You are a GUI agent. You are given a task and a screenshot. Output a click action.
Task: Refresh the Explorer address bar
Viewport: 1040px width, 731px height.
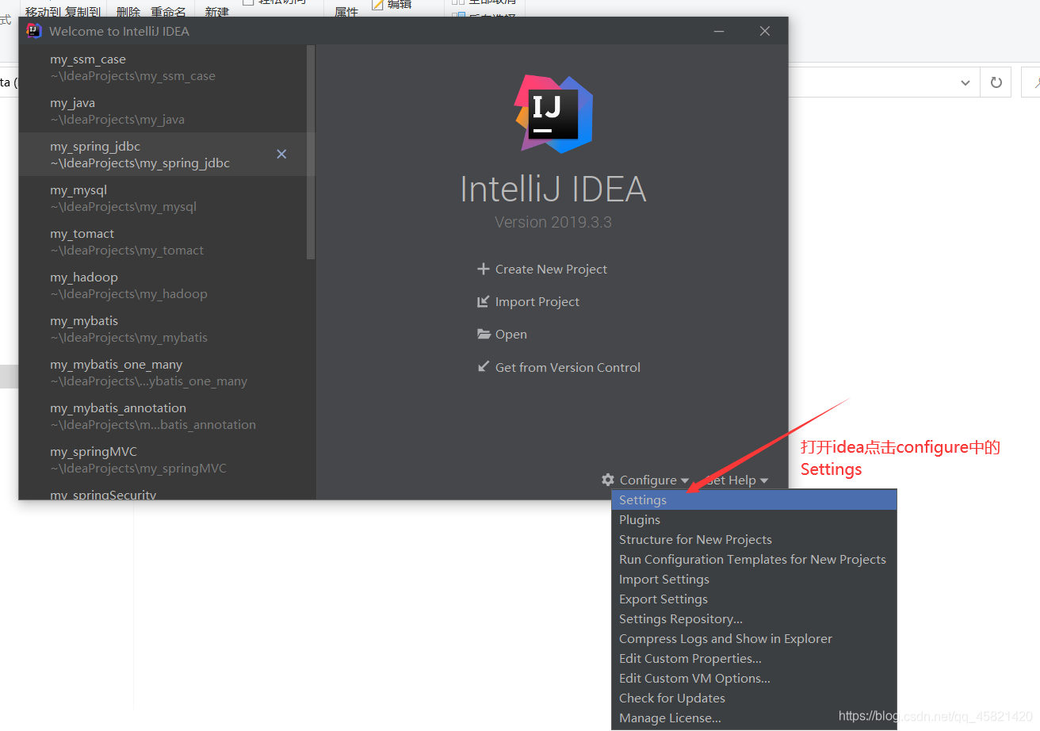(x=996, y=82)
